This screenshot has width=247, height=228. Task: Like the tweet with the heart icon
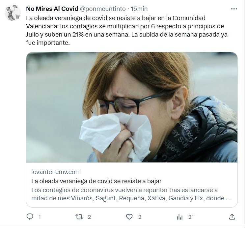point(129,217)
